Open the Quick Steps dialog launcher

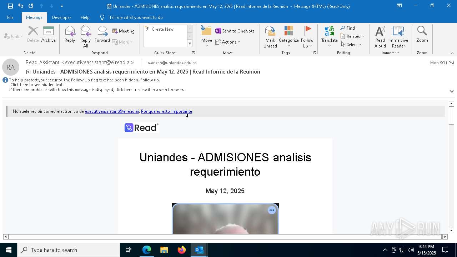(194, 53)
